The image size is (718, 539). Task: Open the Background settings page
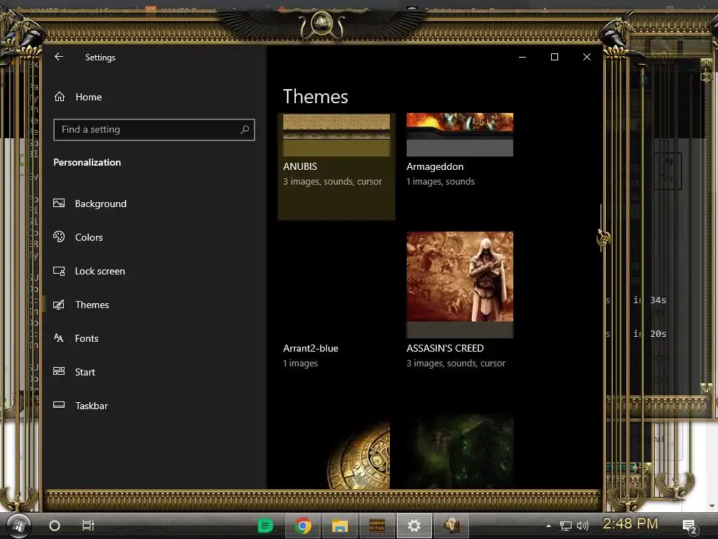(101, 204)
